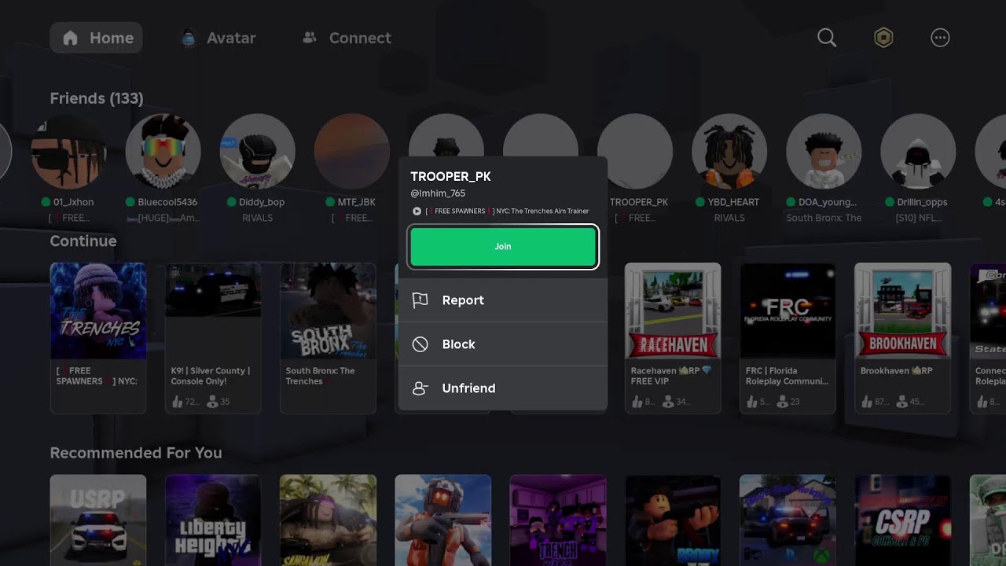Click player count icon on K9! card
The image size is (1006, 566).
click(212, 402)
